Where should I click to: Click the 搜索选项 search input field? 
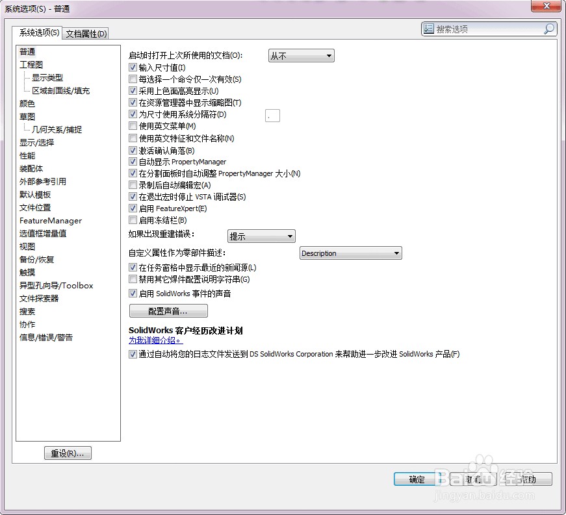tap(489, 29)
